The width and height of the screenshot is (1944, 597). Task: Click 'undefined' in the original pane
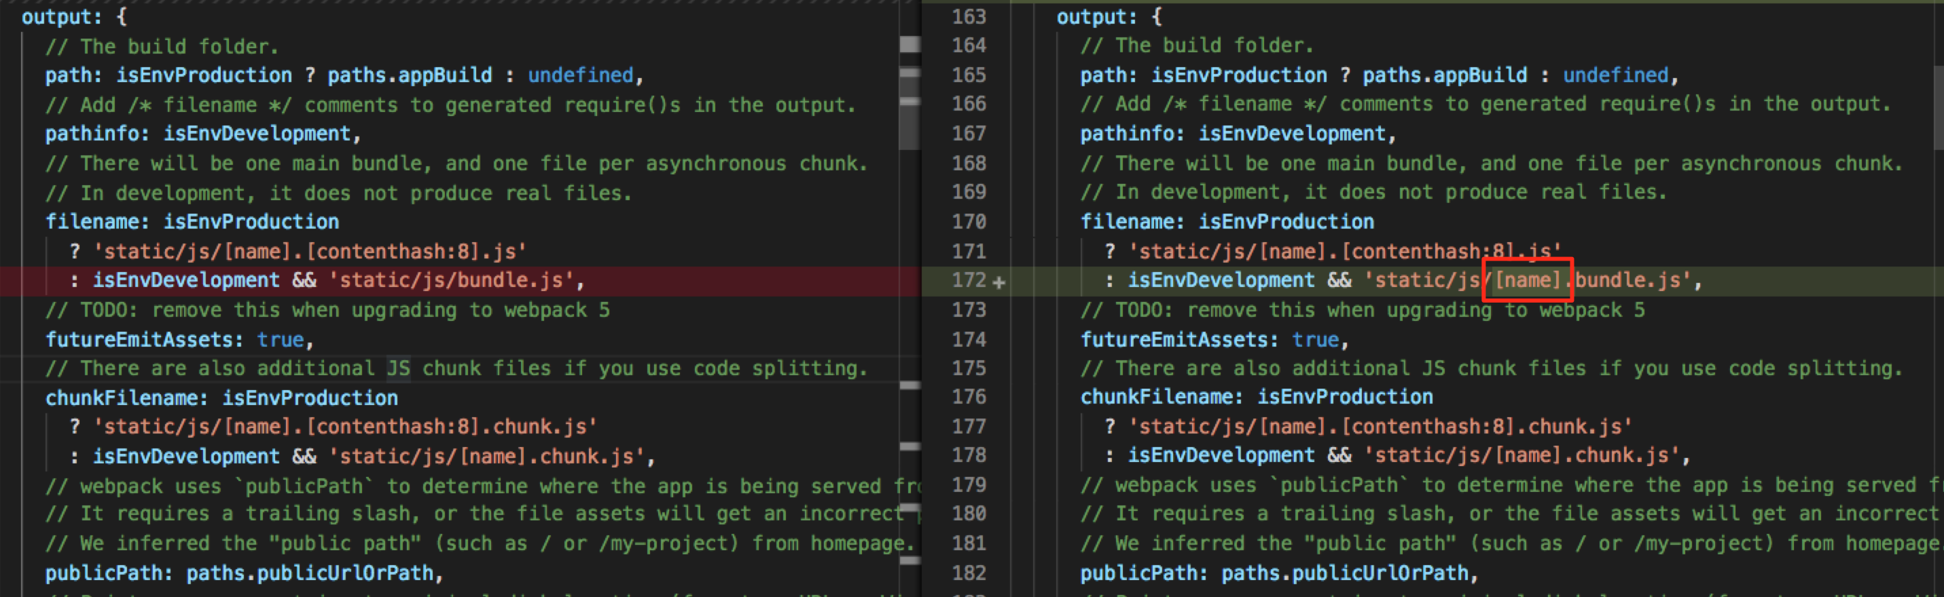[580, 75]
